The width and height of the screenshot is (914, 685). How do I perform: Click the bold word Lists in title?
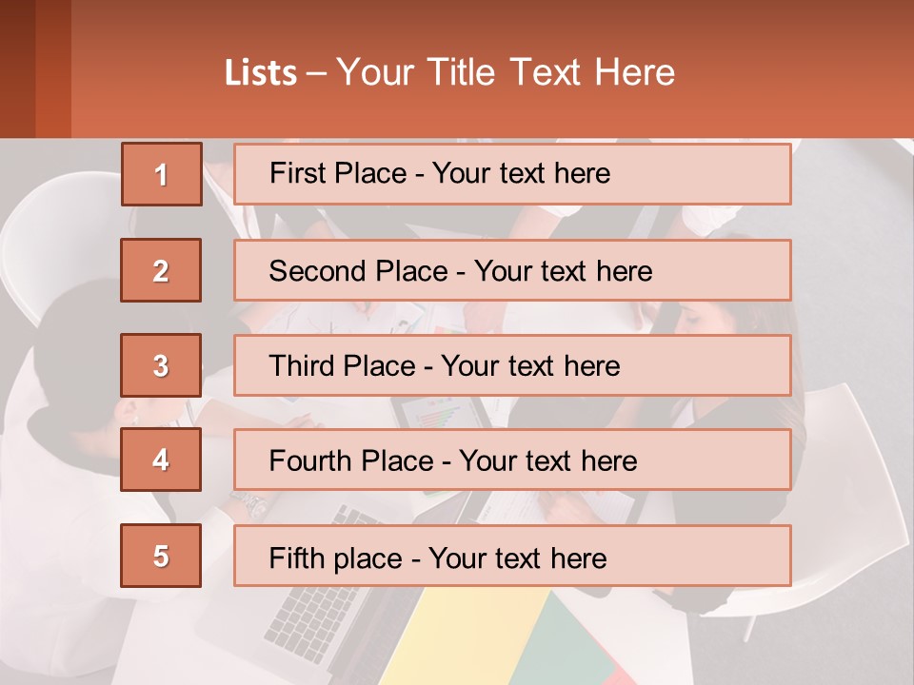[261, 73]
